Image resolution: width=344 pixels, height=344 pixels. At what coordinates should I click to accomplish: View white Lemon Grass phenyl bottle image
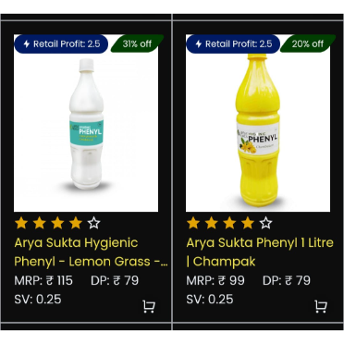86,123
